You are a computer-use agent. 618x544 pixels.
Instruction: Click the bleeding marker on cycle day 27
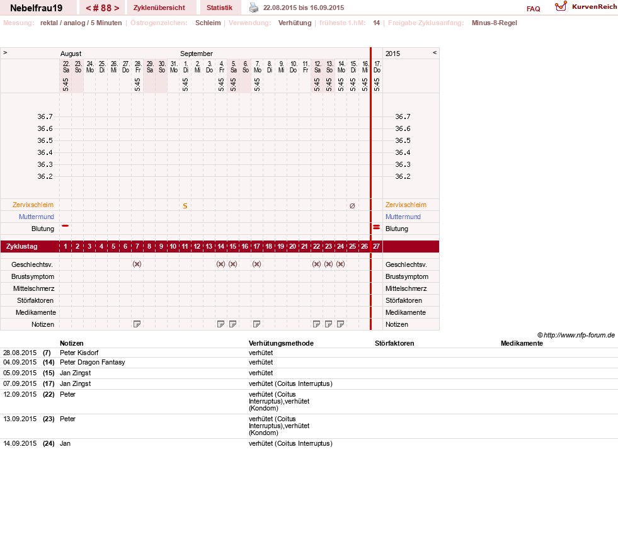tap(376, 227)
